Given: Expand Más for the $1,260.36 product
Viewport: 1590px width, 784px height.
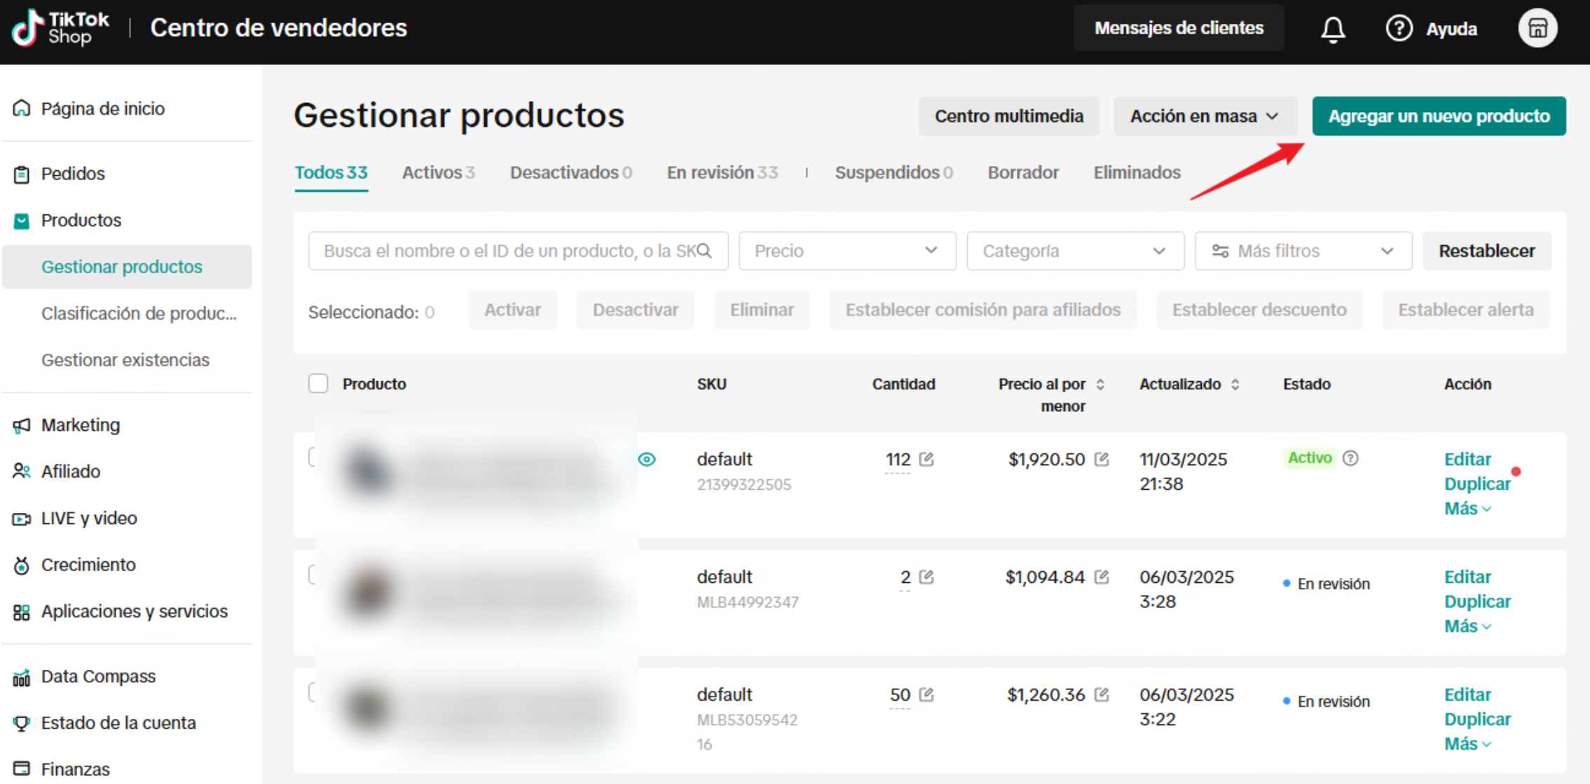Looking at the screenshot, I should tap(1467, 744).
